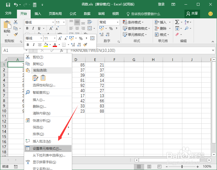Click mini toolbar merge cells icon

[x=92, y=38]
